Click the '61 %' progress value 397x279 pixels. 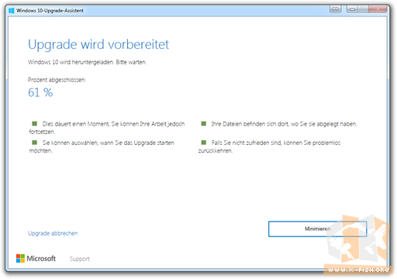coord(40,92)
